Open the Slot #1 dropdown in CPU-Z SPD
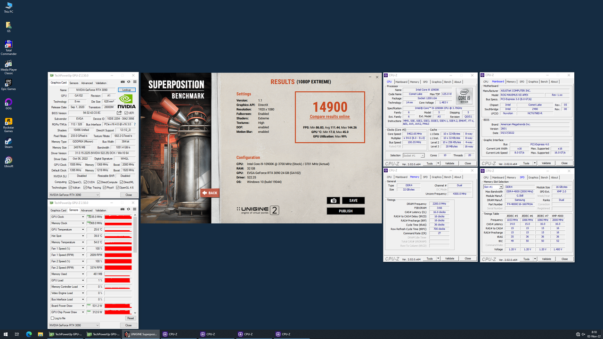 coord(493,187)
